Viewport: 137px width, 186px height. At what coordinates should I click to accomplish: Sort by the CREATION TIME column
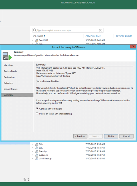93,36
